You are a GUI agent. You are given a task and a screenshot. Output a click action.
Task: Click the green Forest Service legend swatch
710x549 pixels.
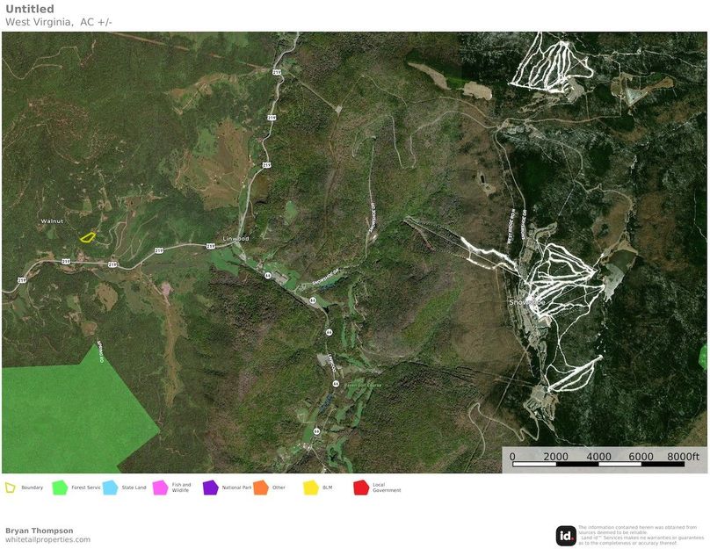pyautogui.click(x=60, y=488)
